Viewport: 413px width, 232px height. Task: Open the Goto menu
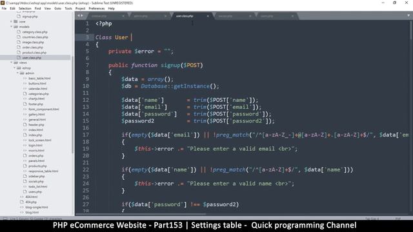(x=57, y=8)
